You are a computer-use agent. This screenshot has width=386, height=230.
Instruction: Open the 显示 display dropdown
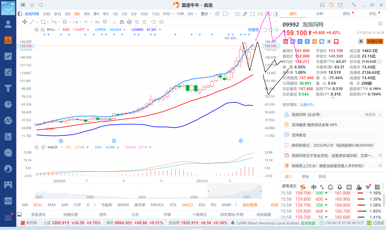(x=206, y=14)
